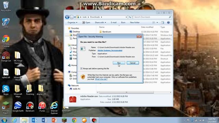This screenshot has height=123, width=219.
Task: Open the Recycle Bin desktop icon
Action: pyautogui.click(x=6, y=6)
